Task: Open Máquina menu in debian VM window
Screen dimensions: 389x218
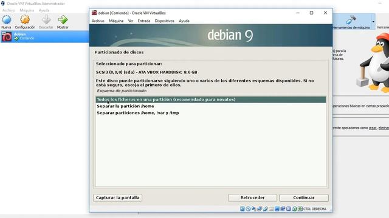Action: [x=116, y=21]
